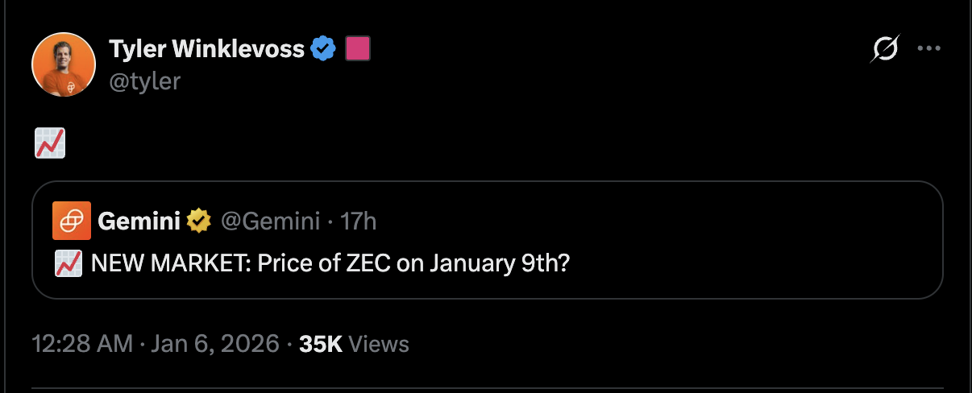Click the blue verified badge beside Tyler Winklevoss
This screenshot has width=972, height=393.
(x=324, y=50)
